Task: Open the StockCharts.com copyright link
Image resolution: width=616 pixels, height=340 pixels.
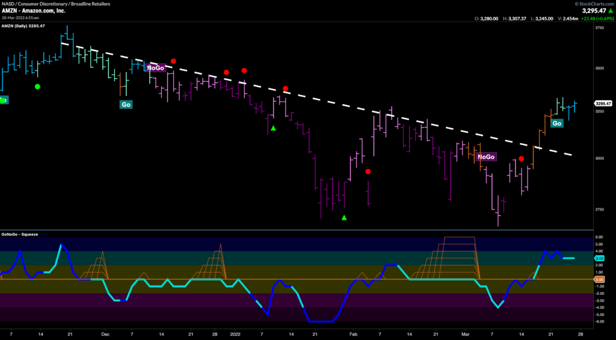Action: pos(591,3)
